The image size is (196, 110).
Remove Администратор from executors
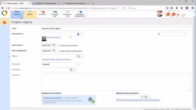click(x=71, y=37)
